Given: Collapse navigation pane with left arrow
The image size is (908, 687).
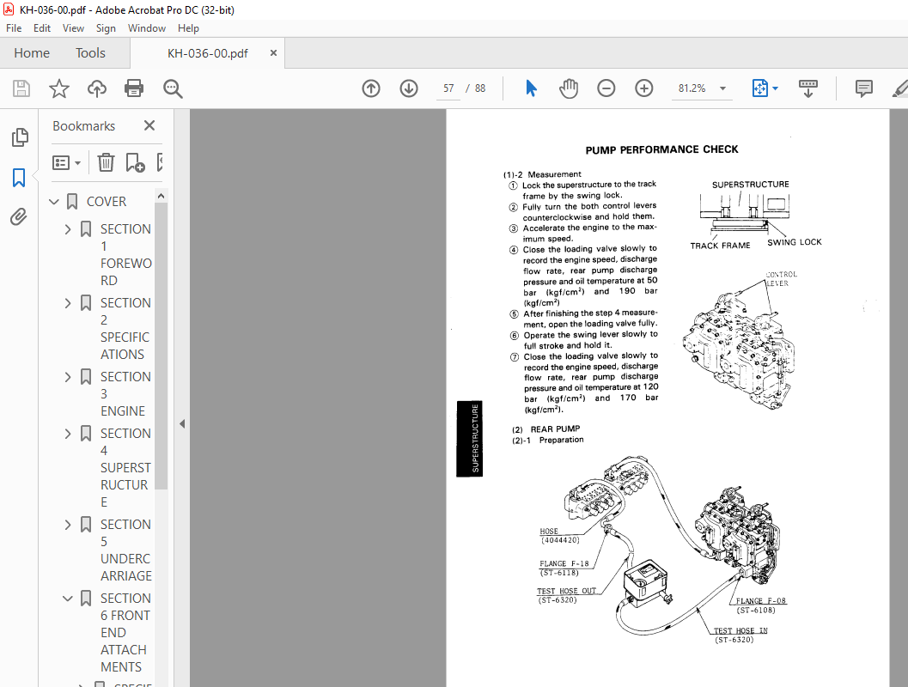Looking at the screenshot, I should point(182,423).
